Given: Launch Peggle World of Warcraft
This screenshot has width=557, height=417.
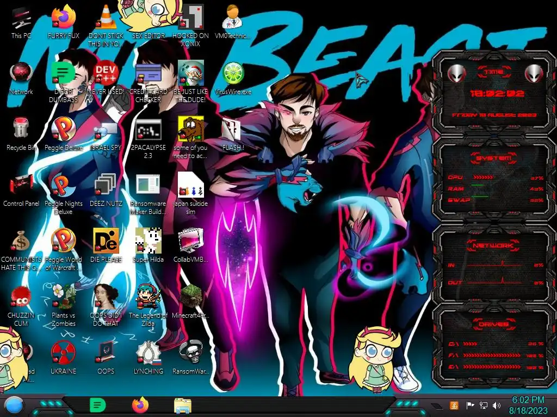Looking at the screenshot, I should 63,250.
